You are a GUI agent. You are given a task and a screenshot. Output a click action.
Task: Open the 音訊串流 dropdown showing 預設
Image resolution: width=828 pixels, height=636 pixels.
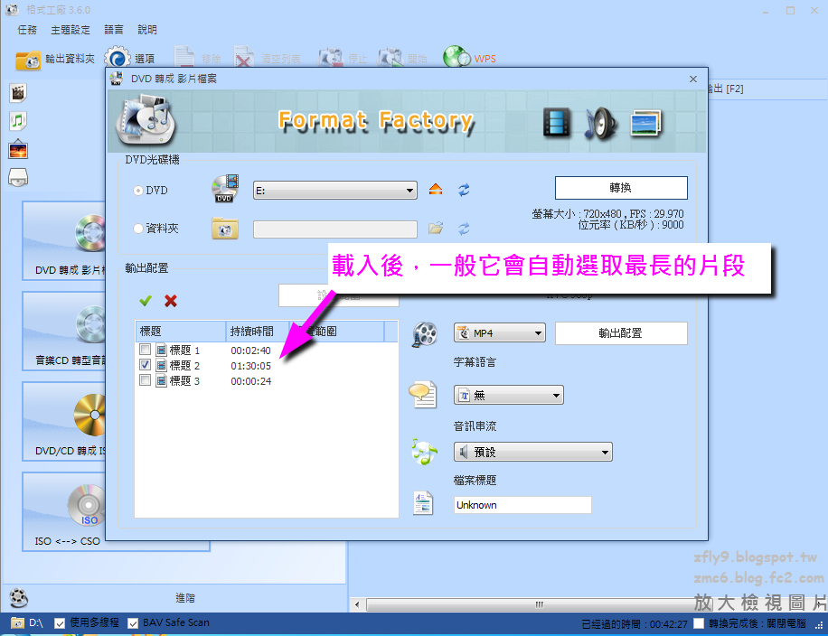coord(533,452)
